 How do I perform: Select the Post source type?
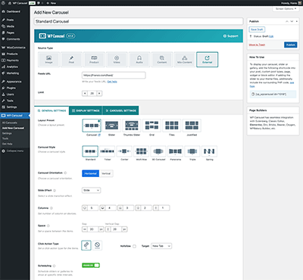tap(71, 60)
